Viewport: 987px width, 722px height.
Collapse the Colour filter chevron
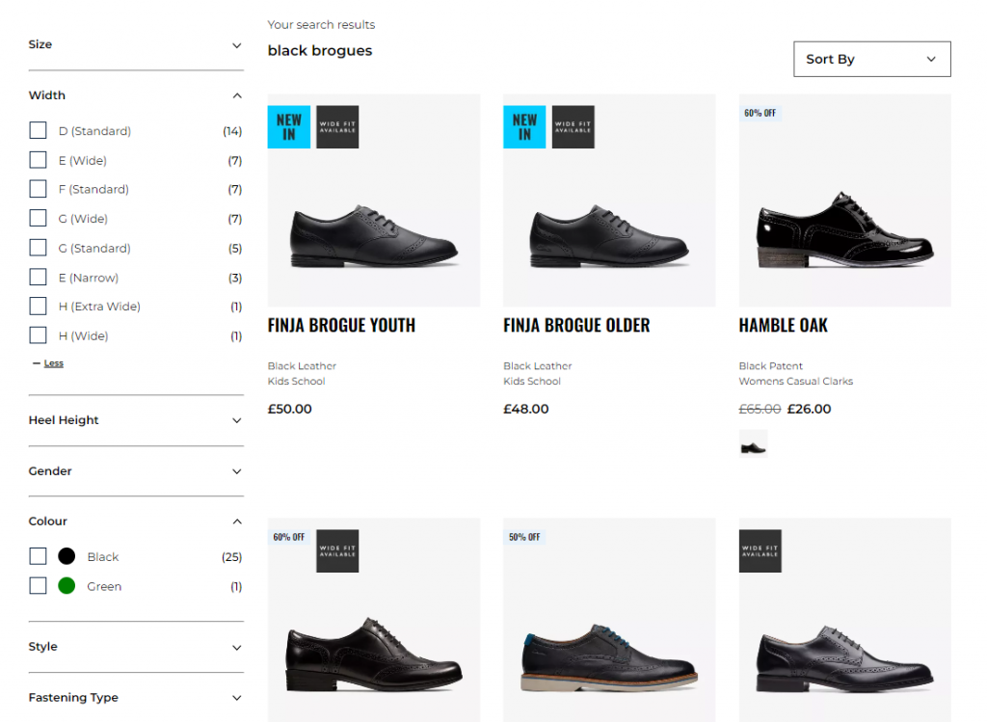pyautogui.click(x=237, y=521)
